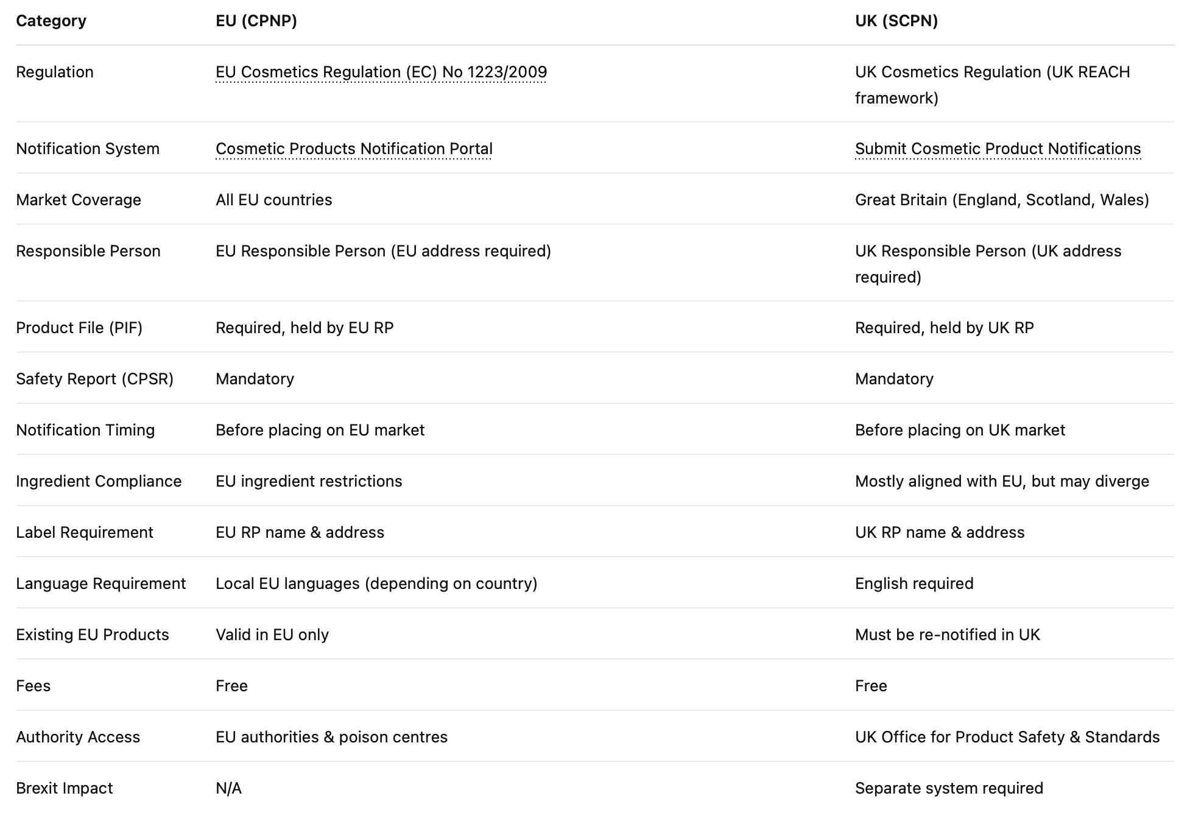The width and height of the screenshot is (1190, 821).
Task: Click the Notification System row label
Action: point(88,149)
